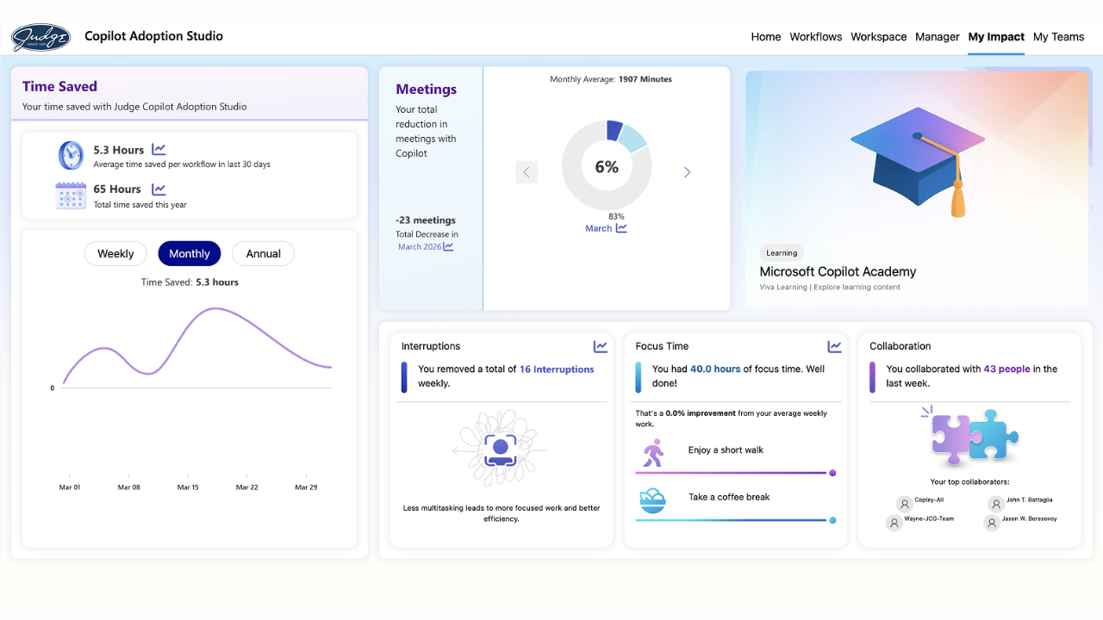The height and width of the screenshot is (620, 1103).
Task: Click Copley-All collaborator avatar
Action: [904, 504]
